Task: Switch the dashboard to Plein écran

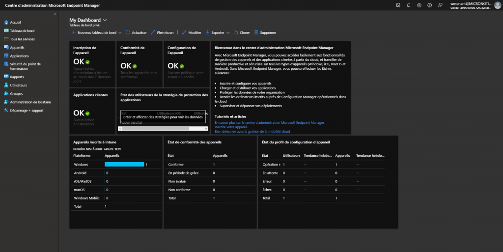Action: (x=163, y=32)
